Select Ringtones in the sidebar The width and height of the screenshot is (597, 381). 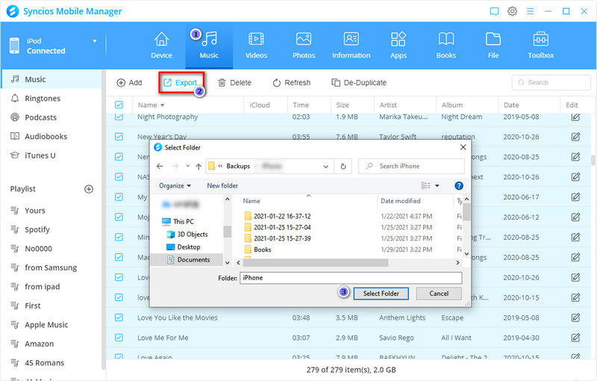[x=42, y=99]
